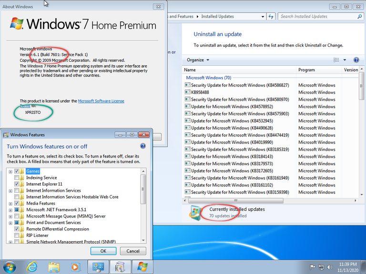Switch to Windows Features taskbar button

(120, 267)
